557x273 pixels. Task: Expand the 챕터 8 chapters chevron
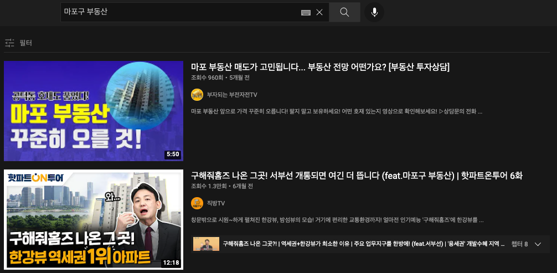pos(538,244)
